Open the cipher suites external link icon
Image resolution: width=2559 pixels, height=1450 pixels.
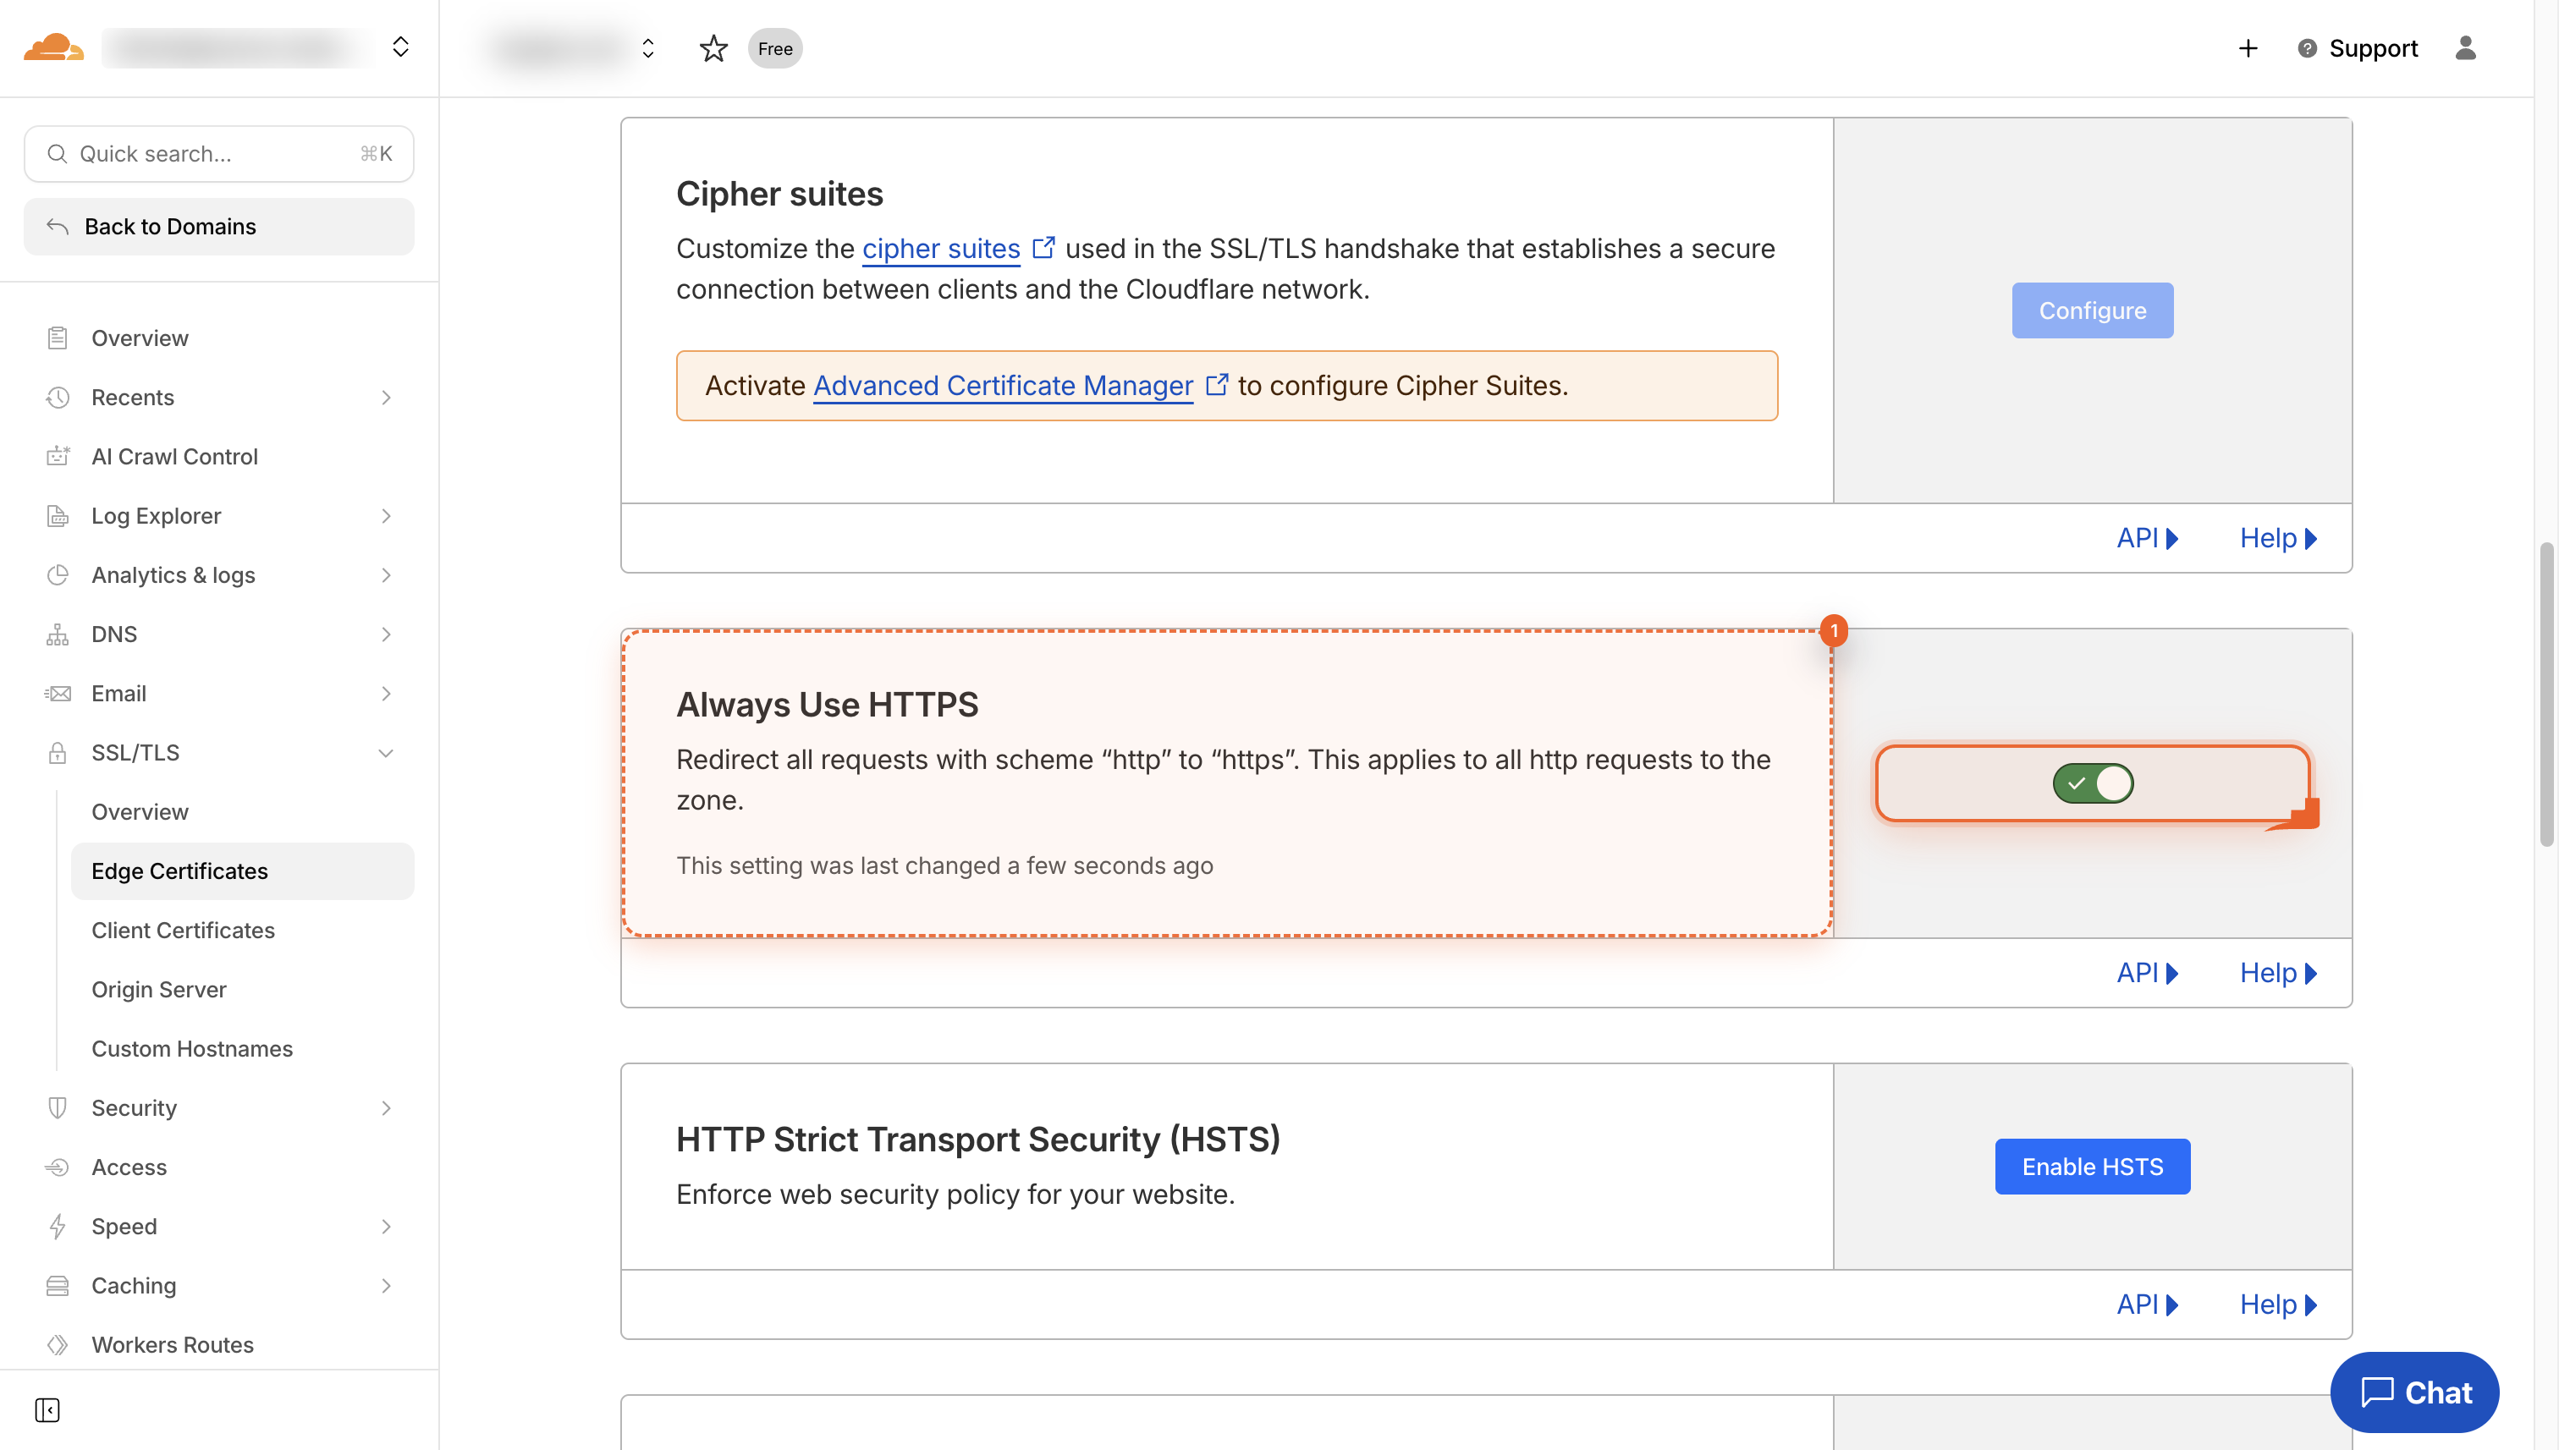[x=1045, y=248]
